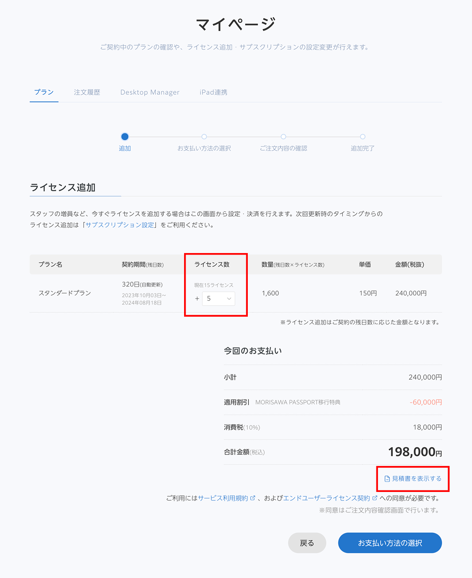Click the 320日(自動更新) contract period
This screenshot has width=472, height=578.
[x=142, y=284]
